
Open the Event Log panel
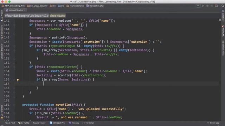coord(213,123)
